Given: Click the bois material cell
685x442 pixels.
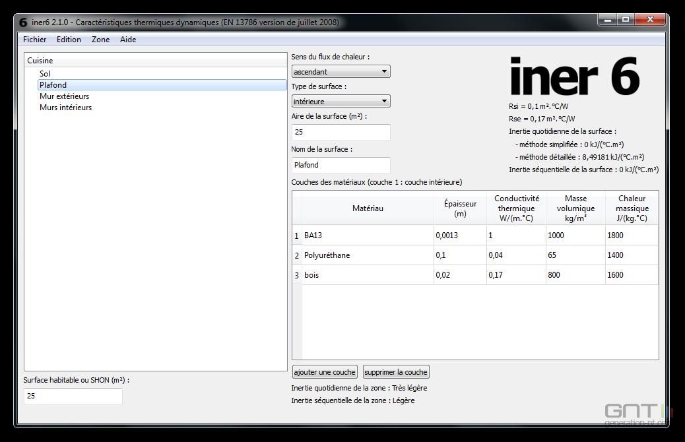Looking at the screenshot, I should pos(368,275).
